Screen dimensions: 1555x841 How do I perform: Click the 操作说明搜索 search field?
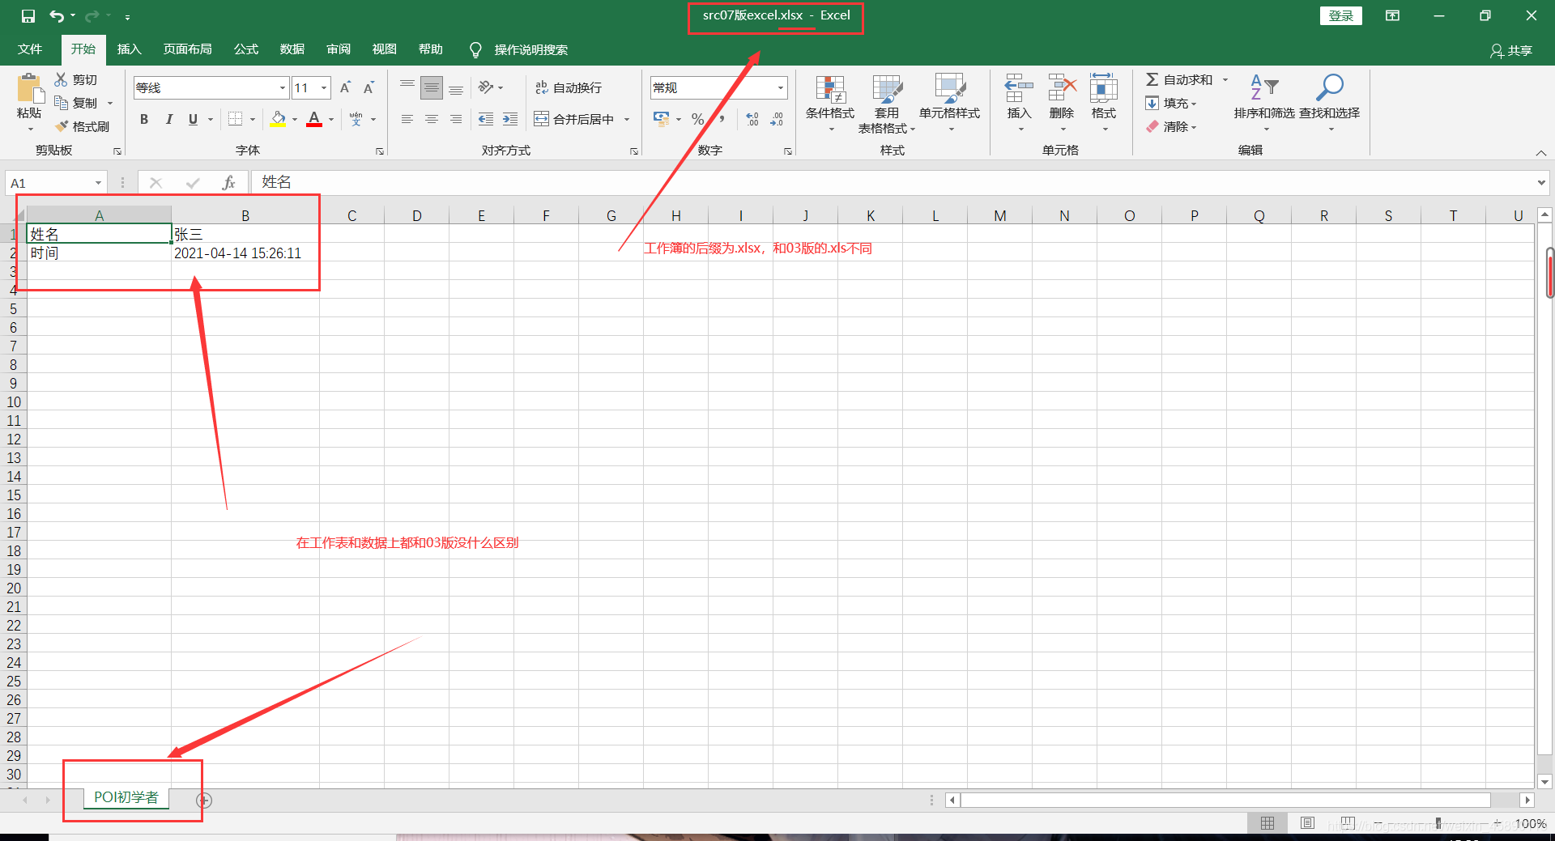tap(530, 50)
